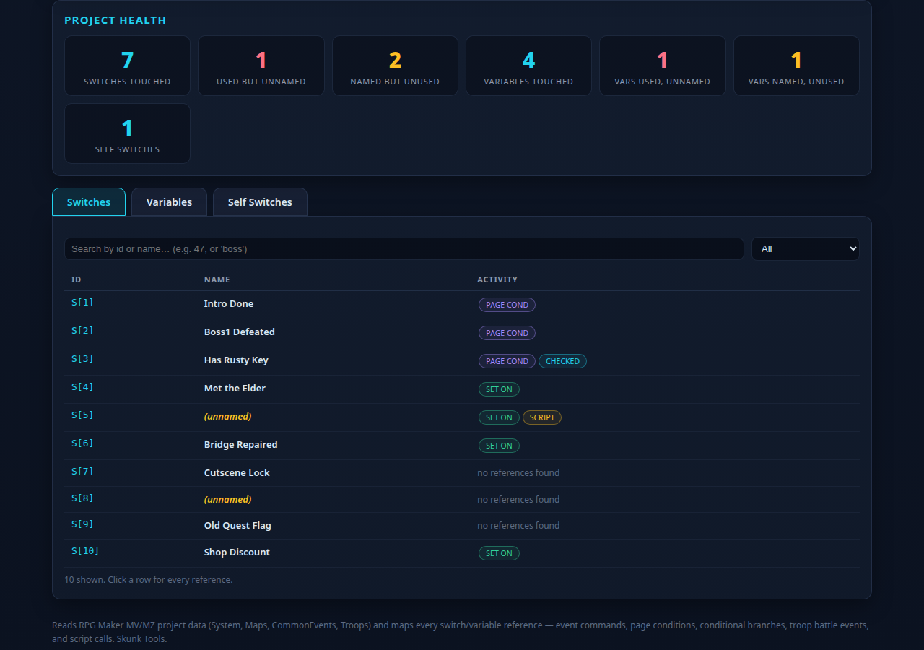Click the S[3] switch ID
Viewport: 924px width, 650px height.
(82, 359)
